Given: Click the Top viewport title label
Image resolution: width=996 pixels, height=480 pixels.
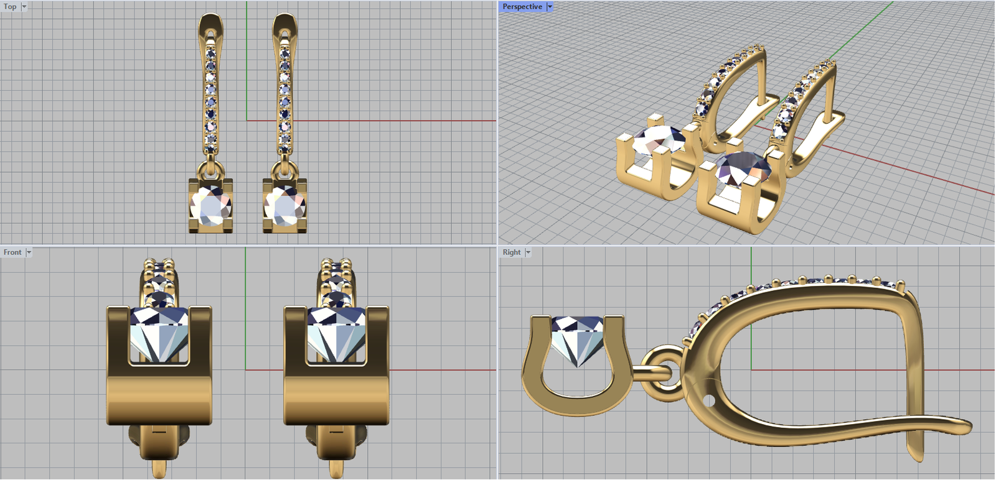Looking at the screenshot, I should [11, 7].
